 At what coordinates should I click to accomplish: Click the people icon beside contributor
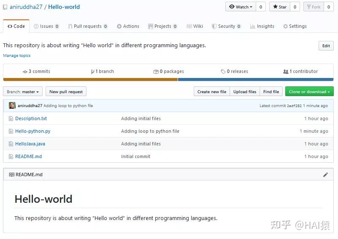click(x=286, y=72)
